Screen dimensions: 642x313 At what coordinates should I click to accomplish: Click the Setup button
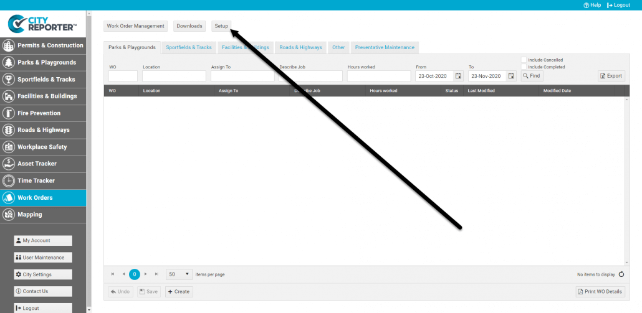pos(221,26)
